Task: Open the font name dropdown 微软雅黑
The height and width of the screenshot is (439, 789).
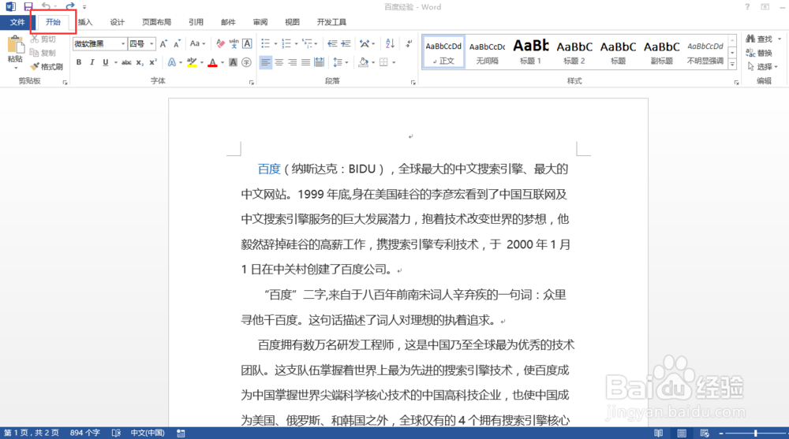Action: pos(123,44)
